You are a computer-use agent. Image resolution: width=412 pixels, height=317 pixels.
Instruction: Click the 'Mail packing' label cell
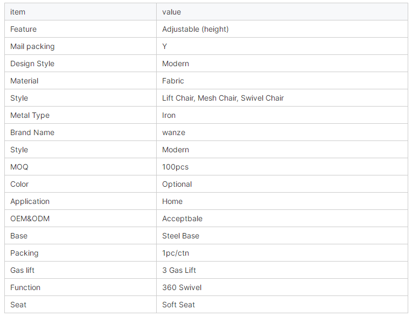(x=80, y=46)
